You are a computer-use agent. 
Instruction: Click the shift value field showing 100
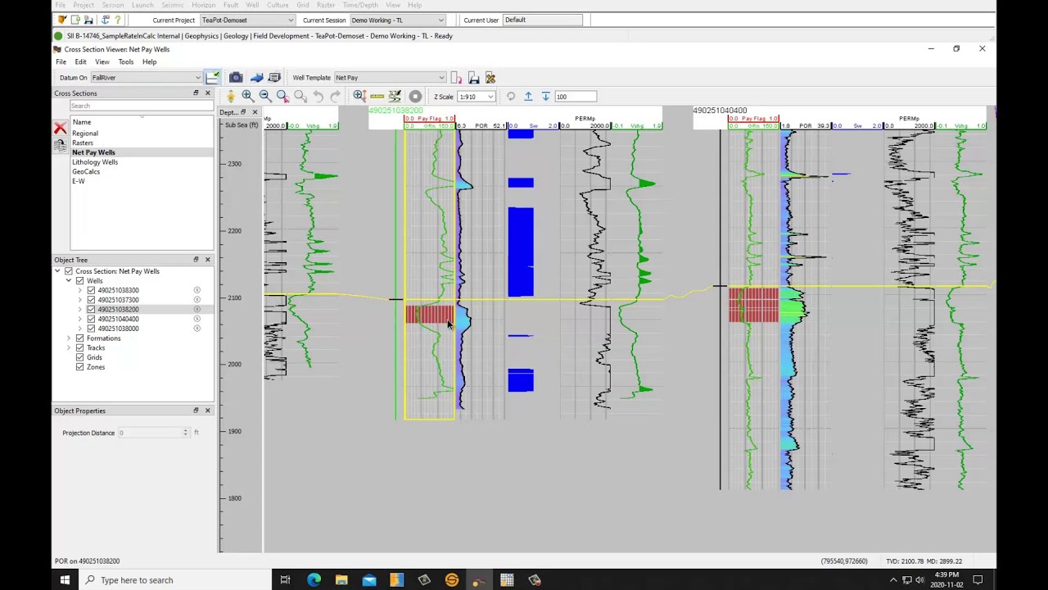coord(576,97)
